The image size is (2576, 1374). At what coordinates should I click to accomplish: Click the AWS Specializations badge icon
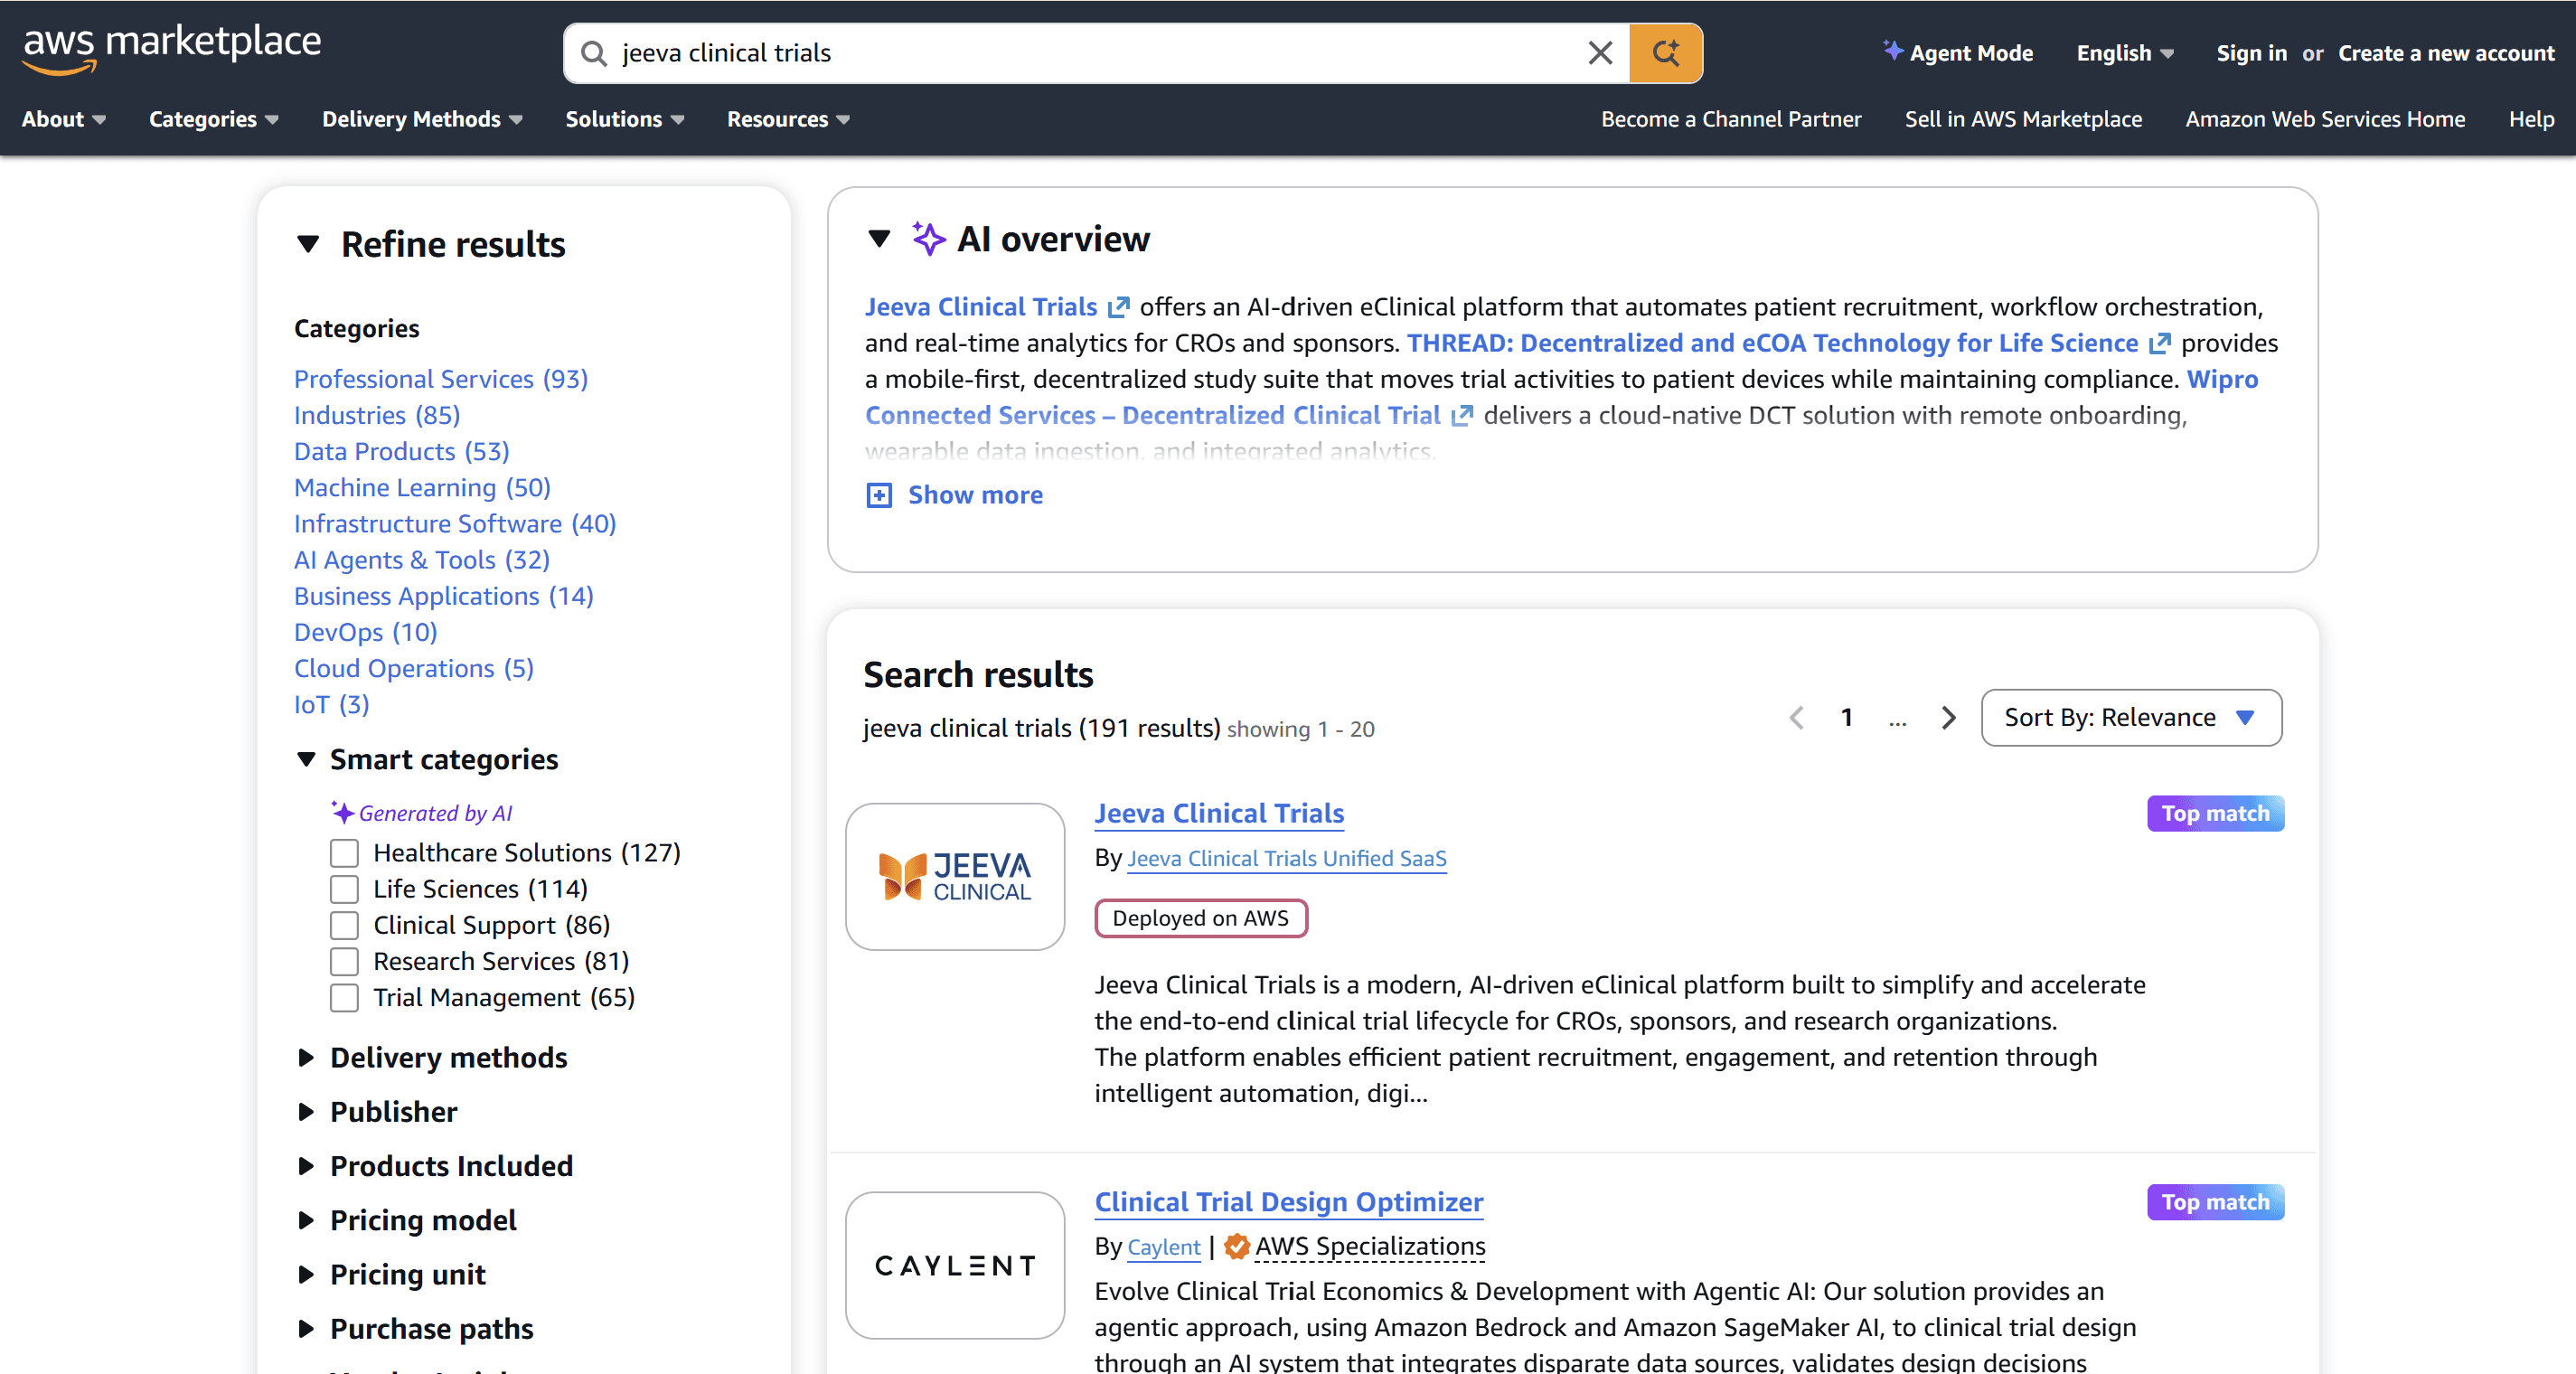click(x=1237, y=1246)
